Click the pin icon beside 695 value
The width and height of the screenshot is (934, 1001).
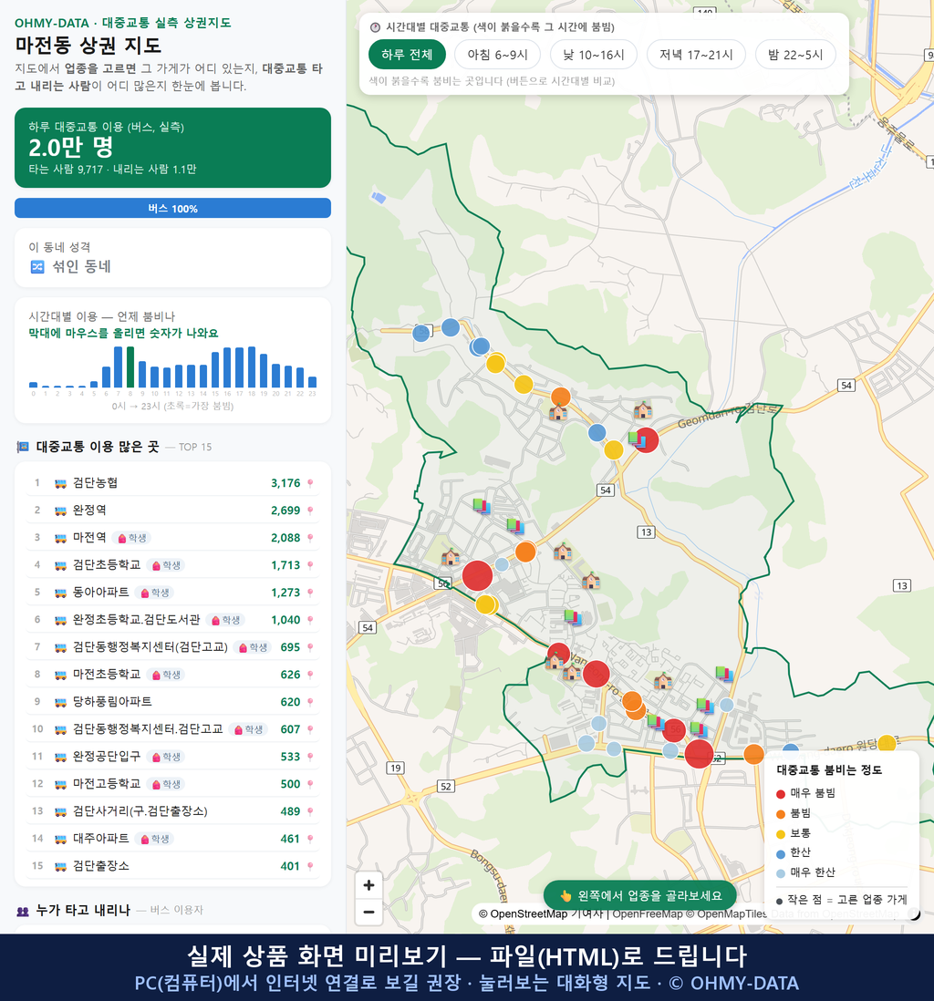310,647
